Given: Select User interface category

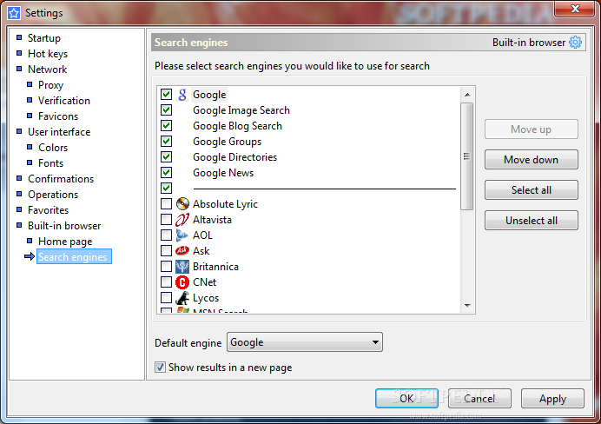Looking at the screenshot, I should (59, 132).
